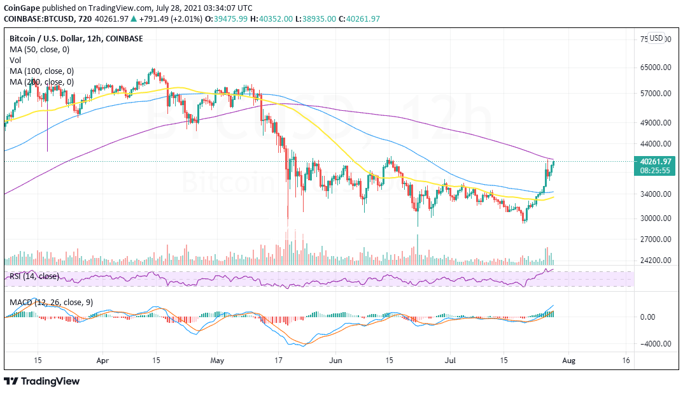This screenshot has height=393, width=683.
Task: Select the Aug label on date axis
Action: pyautogui.click(x=569, y=361)
